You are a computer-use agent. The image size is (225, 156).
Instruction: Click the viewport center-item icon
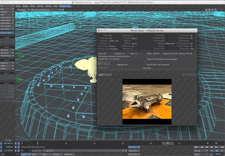pos(206,10)
